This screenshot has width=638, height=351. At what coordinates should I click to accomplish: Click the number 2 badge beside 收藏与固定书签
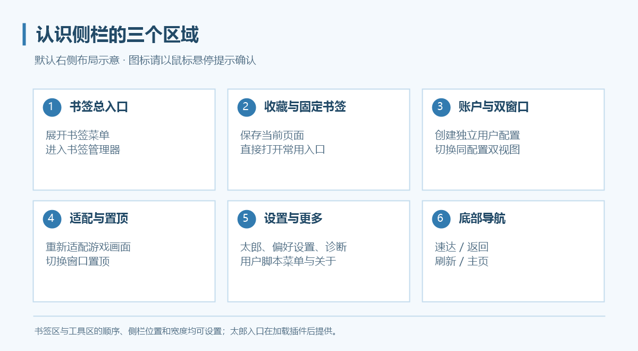(x=247, y=107)
